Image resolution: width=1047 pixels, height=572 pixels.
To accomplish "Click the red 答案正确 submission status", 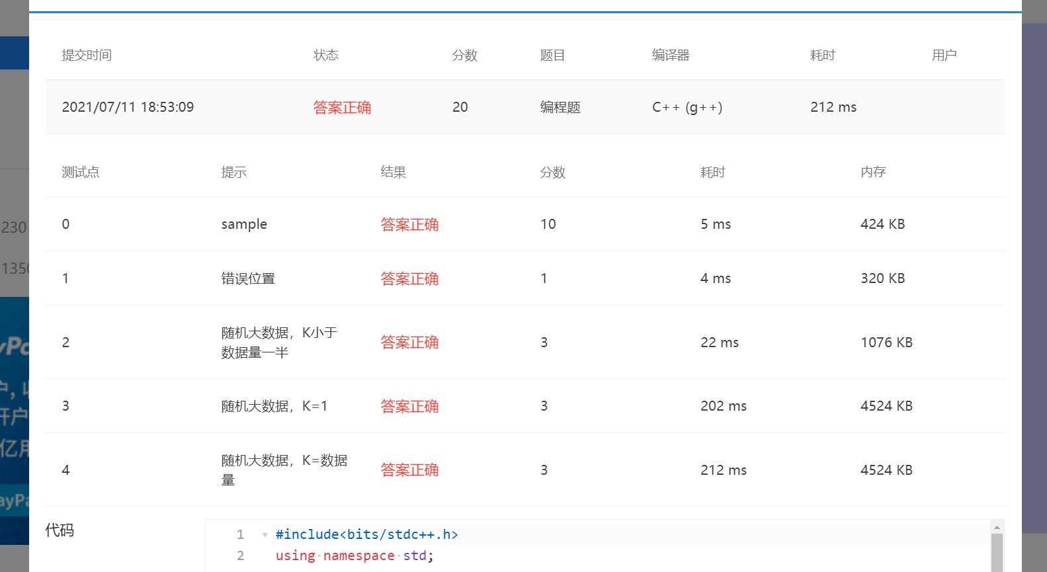I will (342, 107).
